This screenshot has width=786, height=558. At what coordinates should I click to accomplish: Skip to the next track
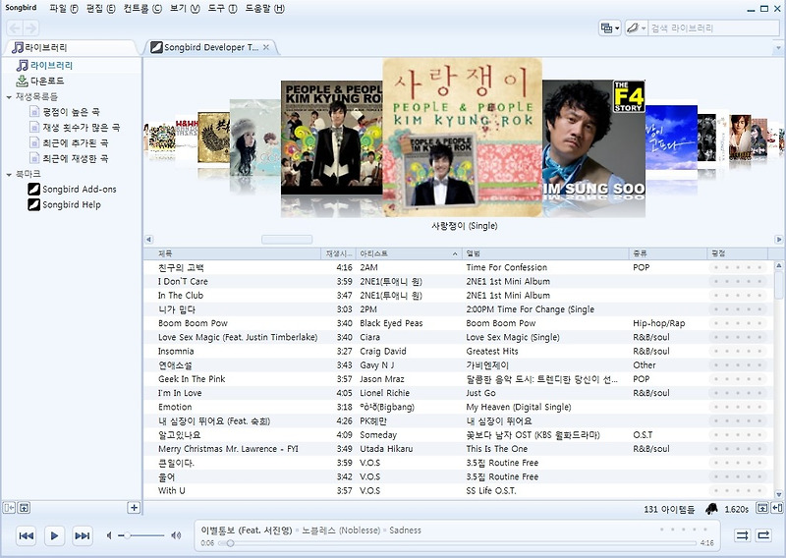coord(83,536)
